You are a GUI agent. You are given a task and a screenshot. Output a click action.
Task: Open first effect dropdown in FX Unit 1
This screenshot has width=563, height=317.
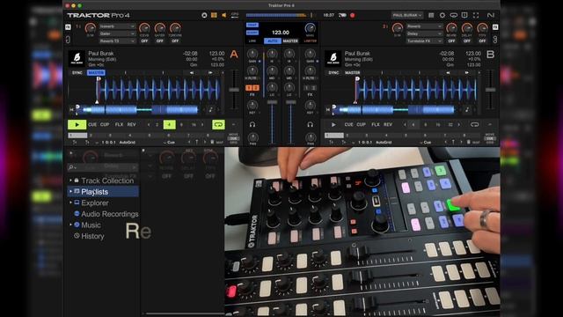point(117,26)
